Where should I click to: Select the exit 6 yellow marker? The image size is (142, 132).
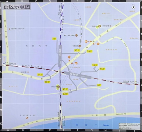click(99, 85)
